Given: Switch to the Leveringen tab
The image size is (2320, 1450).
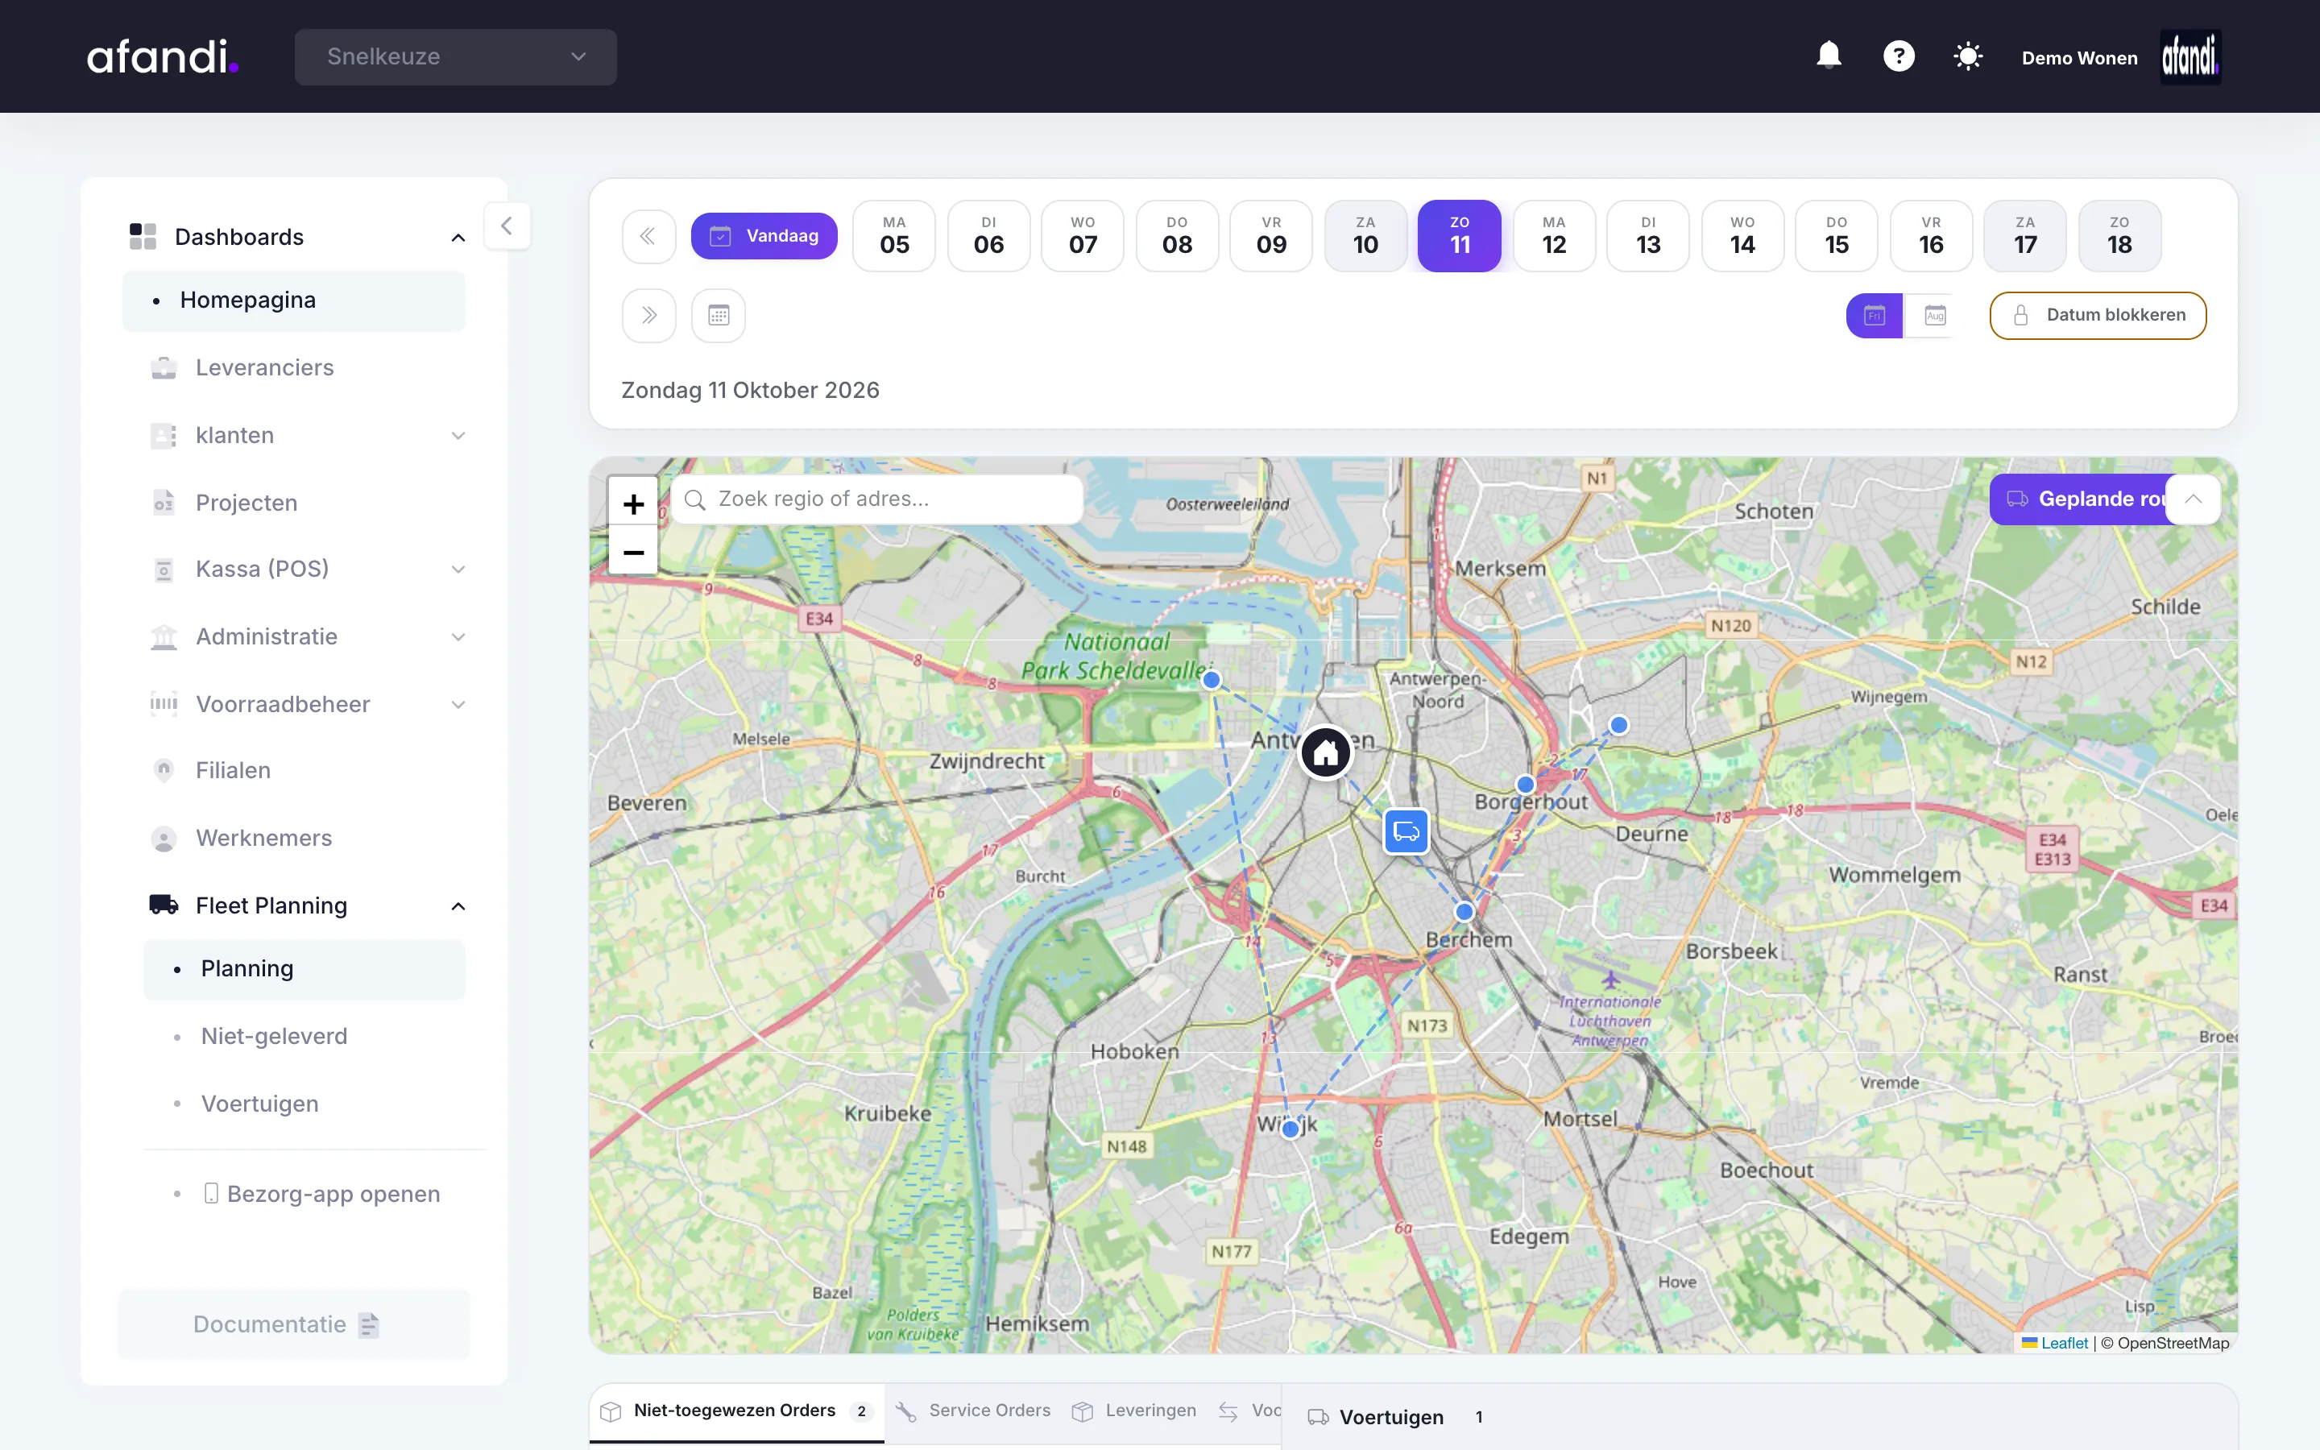Looking at the screenshot, I should (x=1135, y=1411).
